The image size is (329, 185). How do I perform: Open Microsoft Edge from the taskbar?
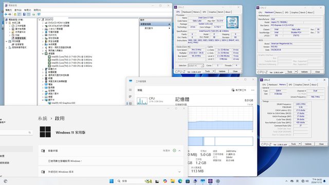coord(180,181)
